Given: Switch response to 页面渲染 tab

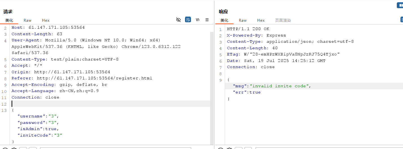Looking at the screenshot, I should (283, 20).
